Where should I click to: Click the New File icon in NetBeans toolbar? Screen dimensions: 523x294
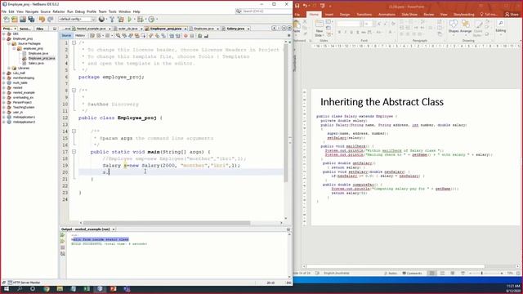[x=7, y=20]
